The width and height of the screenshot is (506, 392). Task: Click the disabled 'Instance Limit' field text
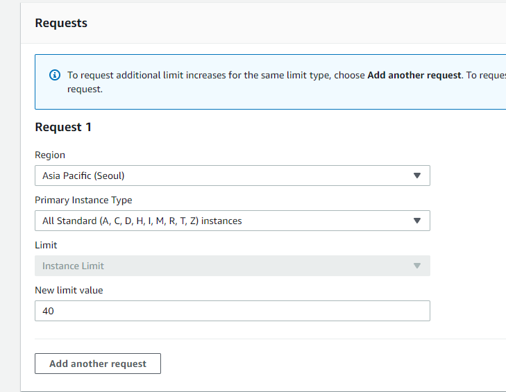73,266
